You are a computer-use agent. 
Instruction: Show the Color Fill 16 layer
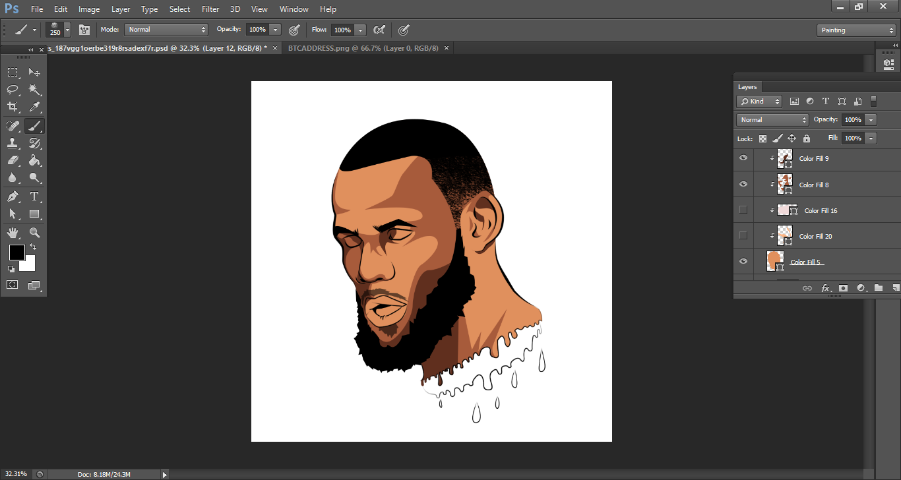tap(743, 210)
